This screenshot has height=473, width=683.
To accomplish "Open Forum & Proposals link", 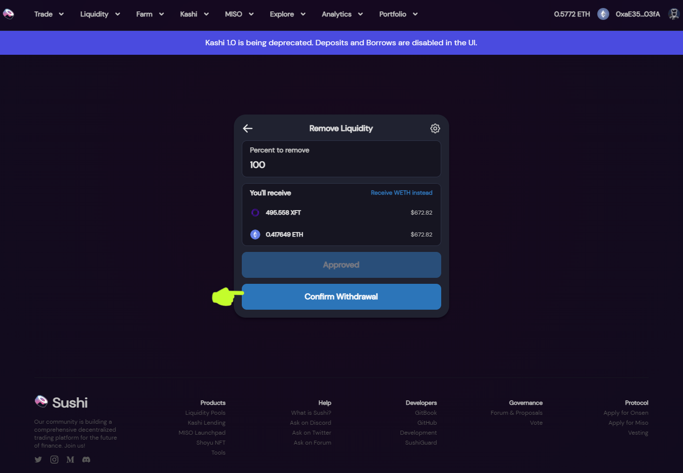I will point(516,413).
